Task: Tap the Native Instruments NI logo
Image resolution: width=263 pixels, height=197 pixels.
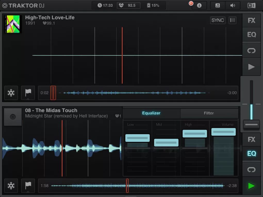Action: coord(251,5)
